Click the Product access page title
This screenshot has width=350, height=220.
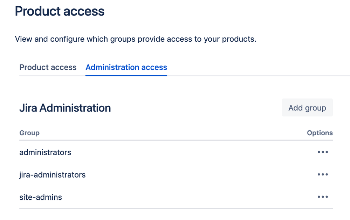[60, 11]
